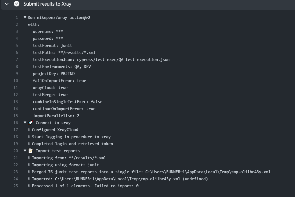This screenshot has width=295, height=197.
Task: Collapse the Run mikepenz/xray-action@v2 group
Action: [25, 17]
